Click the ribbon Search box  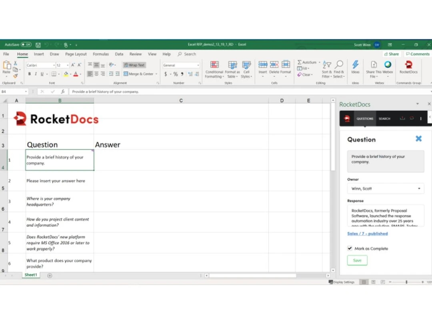click(x=187, y=54)
